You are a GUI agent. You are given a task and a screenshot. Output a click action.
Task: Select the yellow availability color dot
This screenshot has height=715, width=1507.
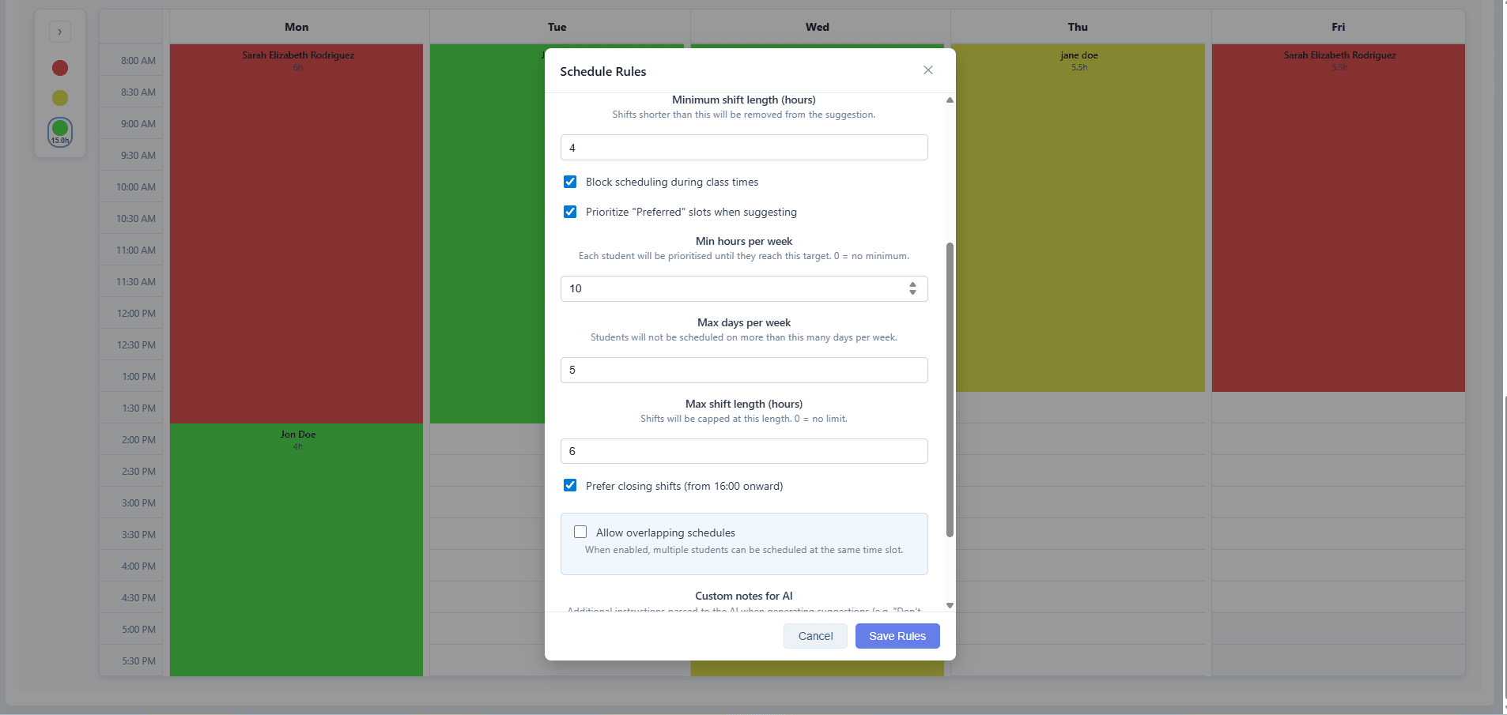pyautogui.click(x=60, y=98)
